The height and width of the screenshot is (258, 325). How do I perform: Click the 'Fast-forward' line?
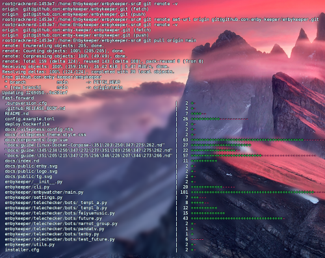(x=18, y=97)
